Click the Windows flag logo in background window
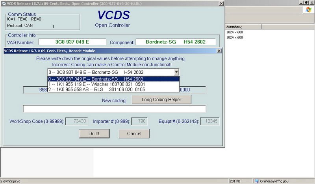This screenshot has height=184, width=315. pyautogui.click(x=308, y=9)
